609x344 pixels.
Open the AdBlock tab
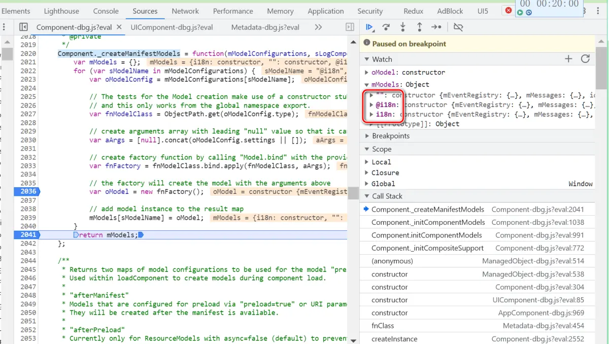[450, 11]
